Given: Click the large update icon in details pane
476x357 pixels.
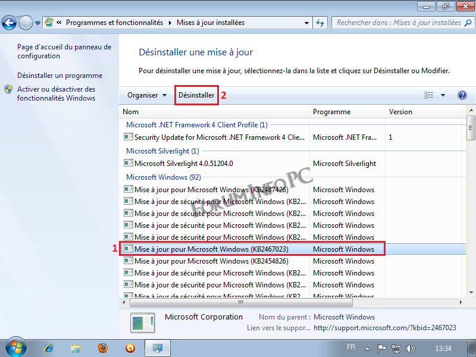Looking at the screenshot, I should [143, 322].
